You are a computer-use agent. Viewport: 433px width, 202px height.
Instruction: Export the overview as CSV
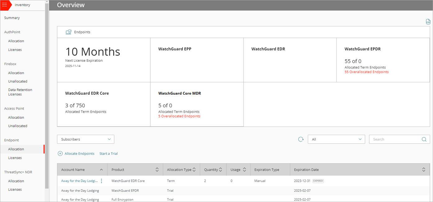point(428,21)
